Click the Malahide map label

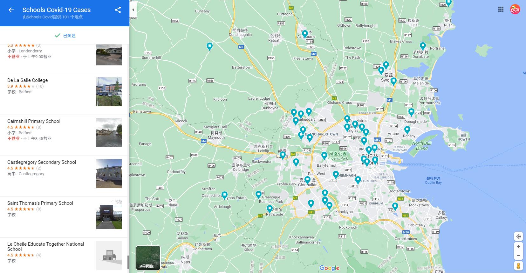(421, 81)
